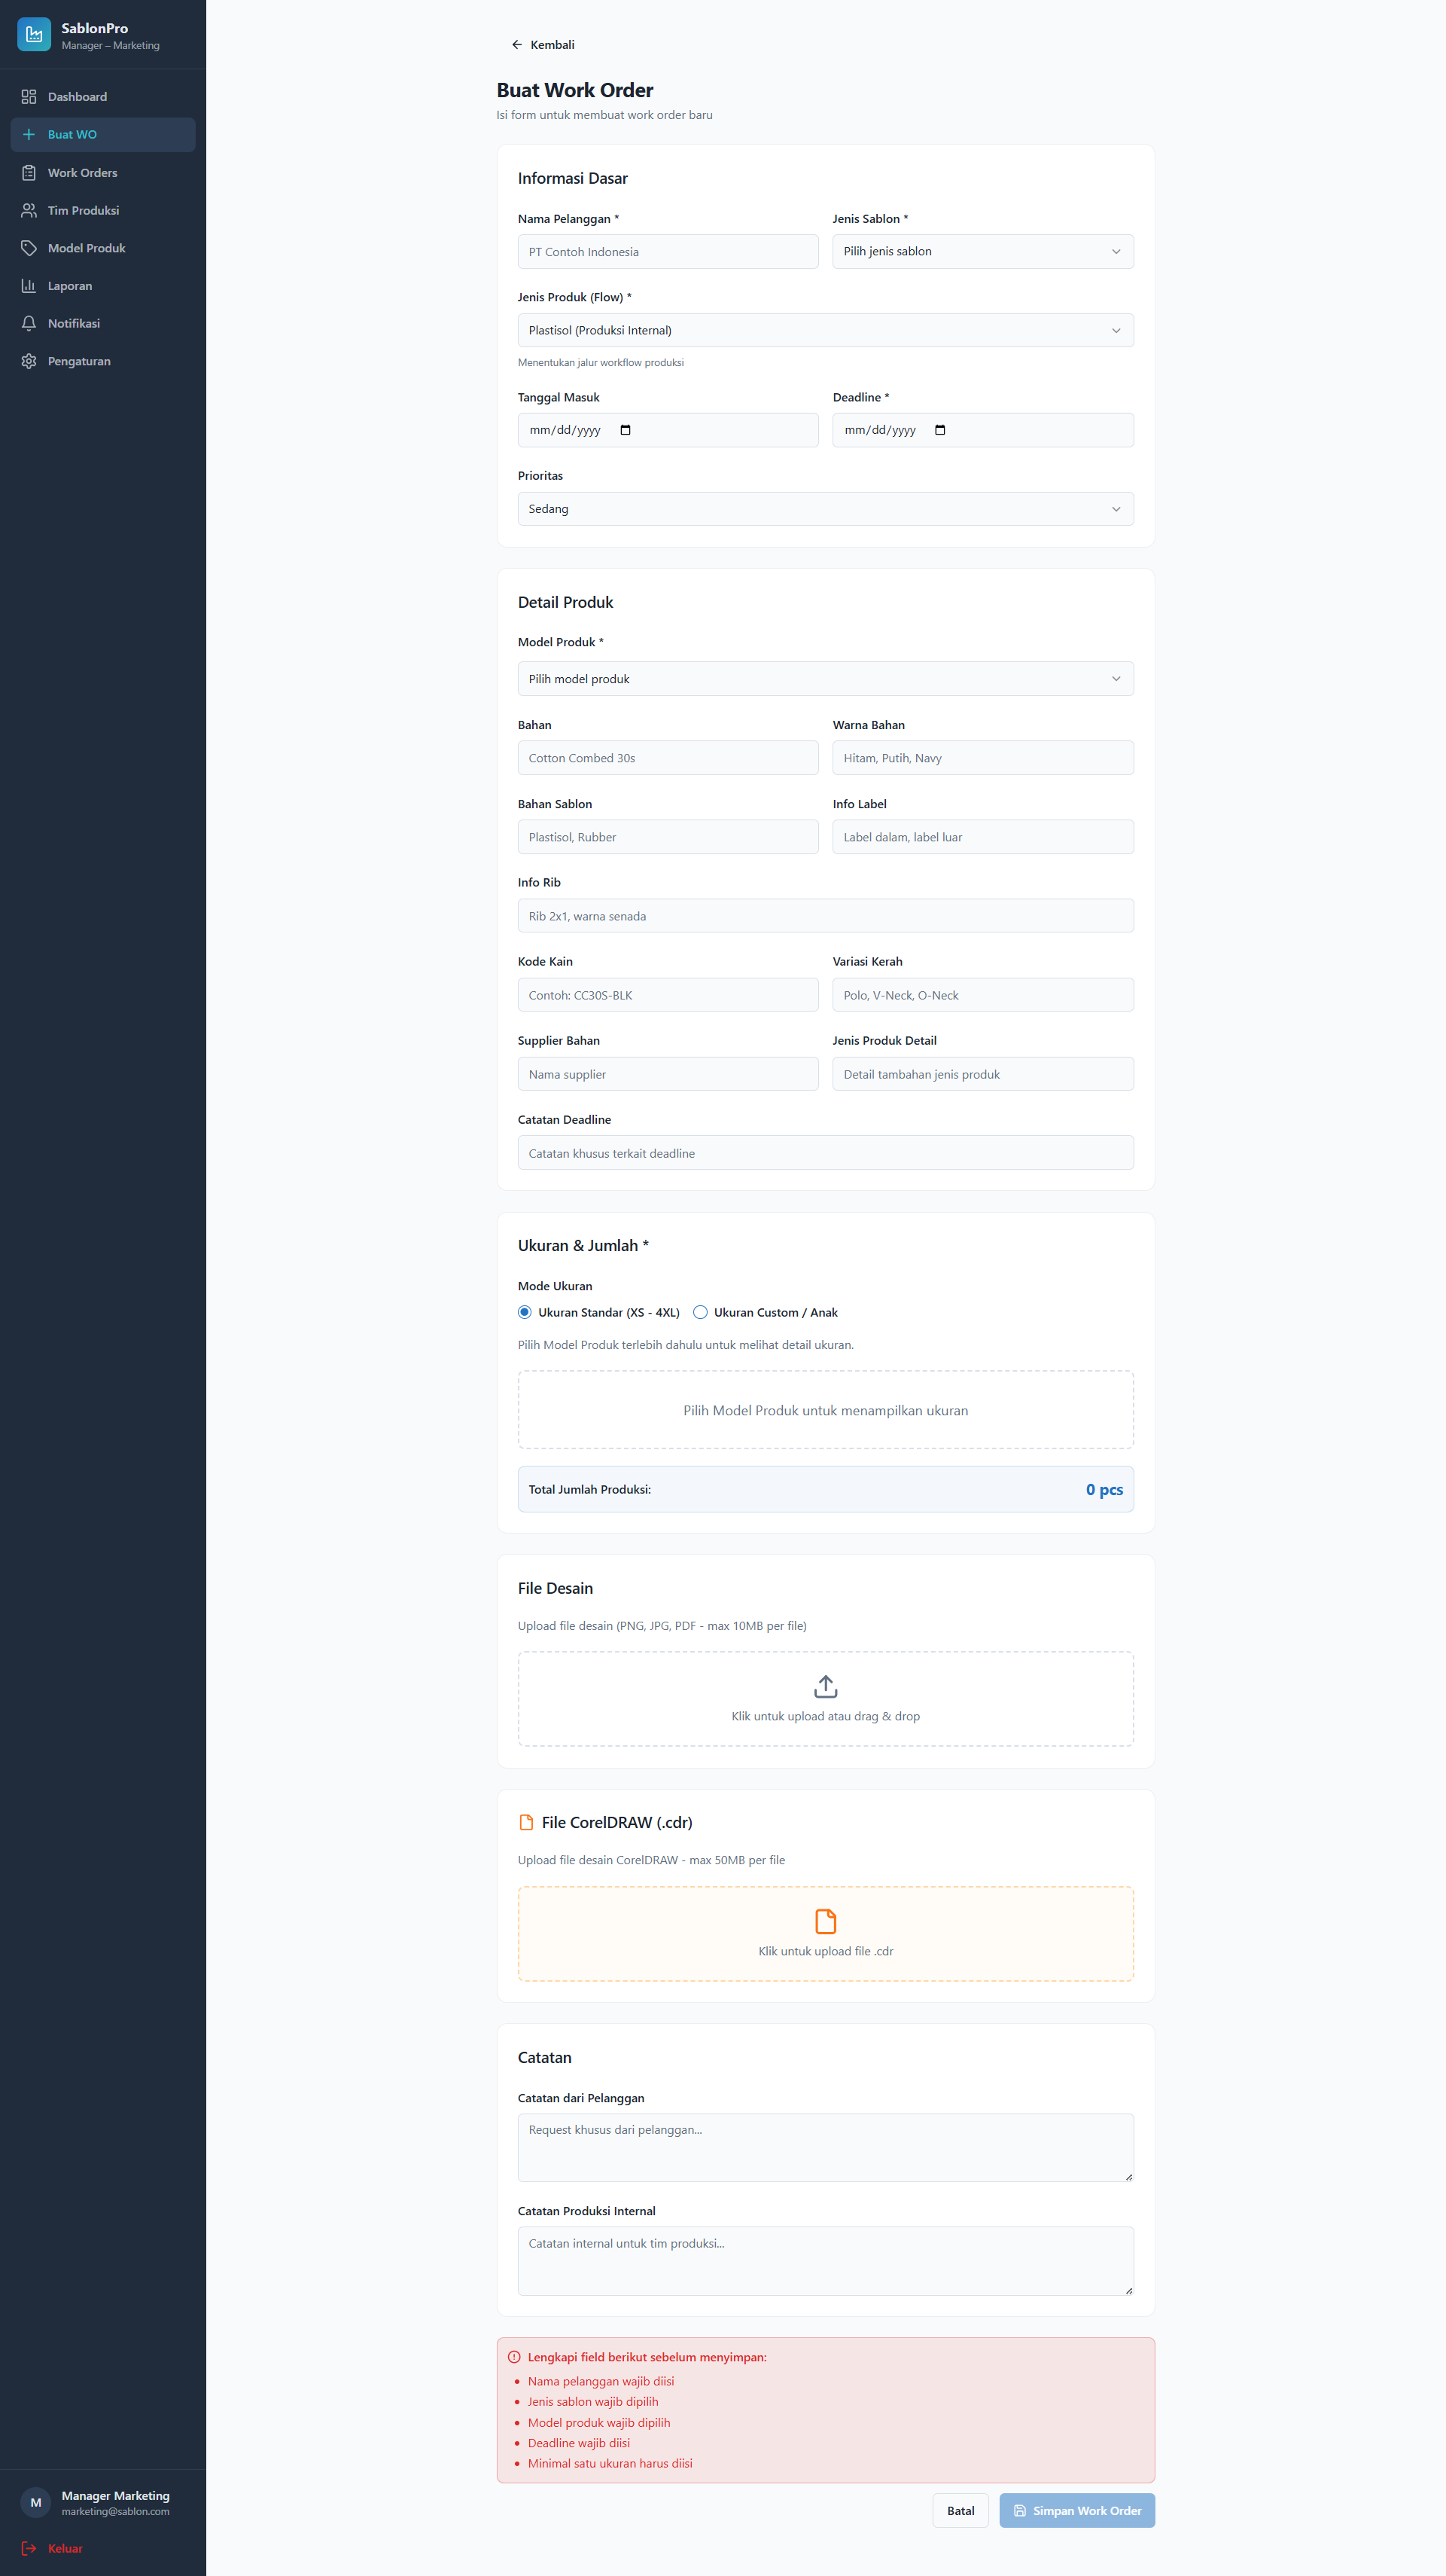The width and height of the screenshot is (1446, 2576).
Task: Click the Kembali back link
Action: pyautogui.click(x=543, y=45)
